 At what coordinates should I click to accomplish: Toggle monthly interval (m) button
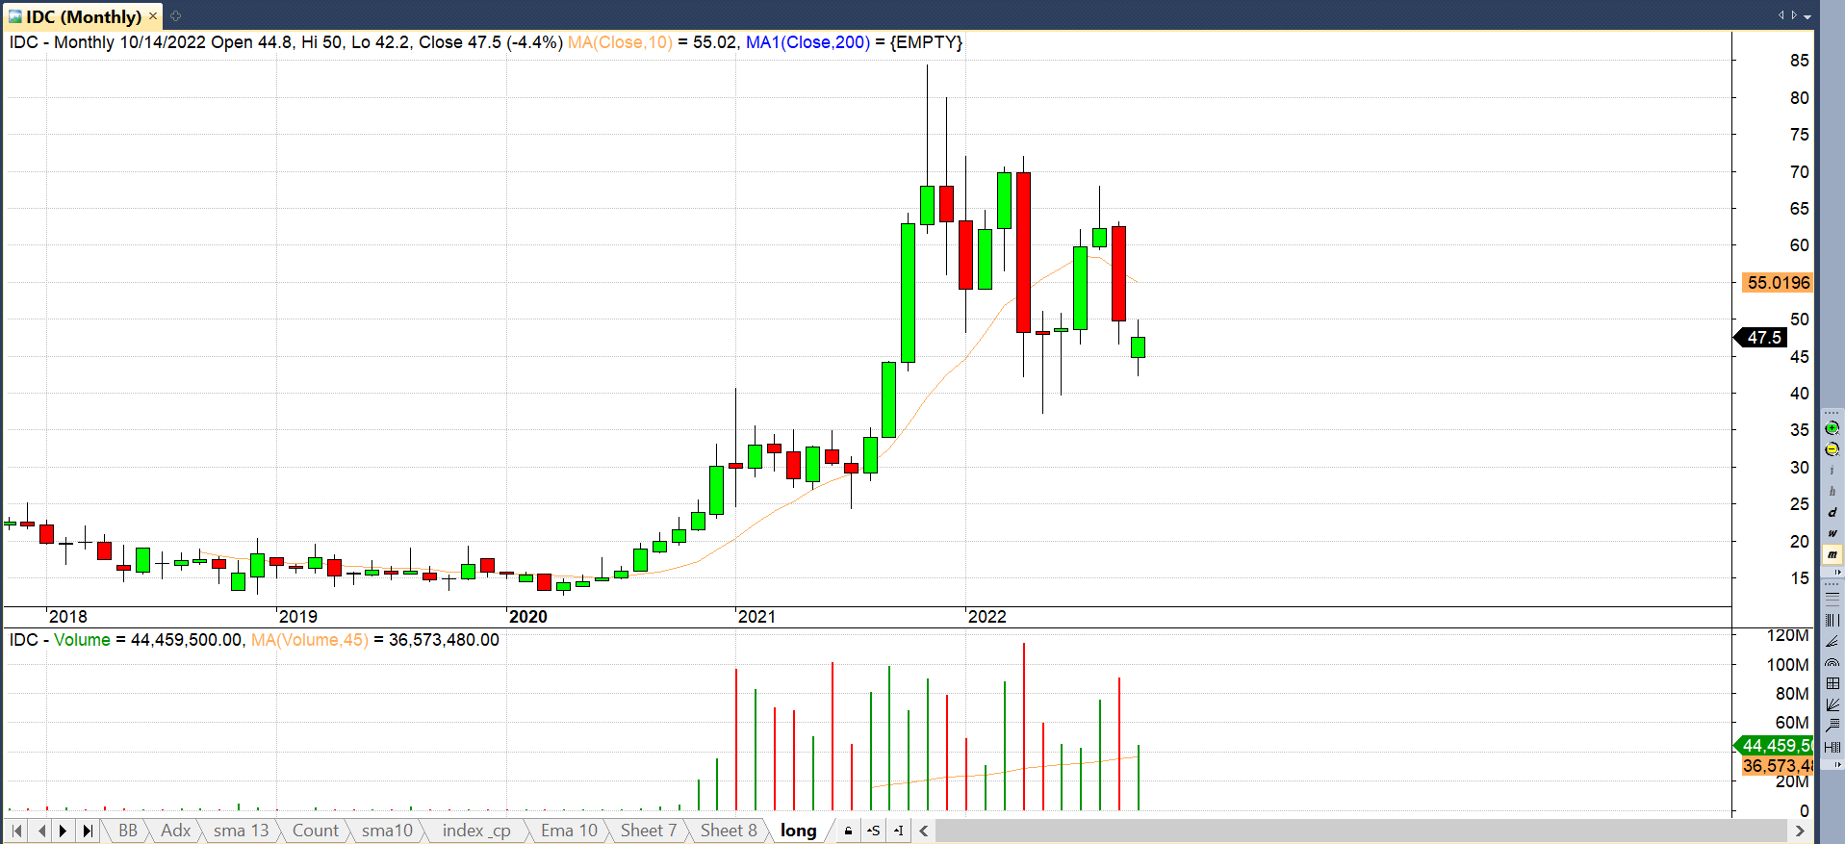1832,554
